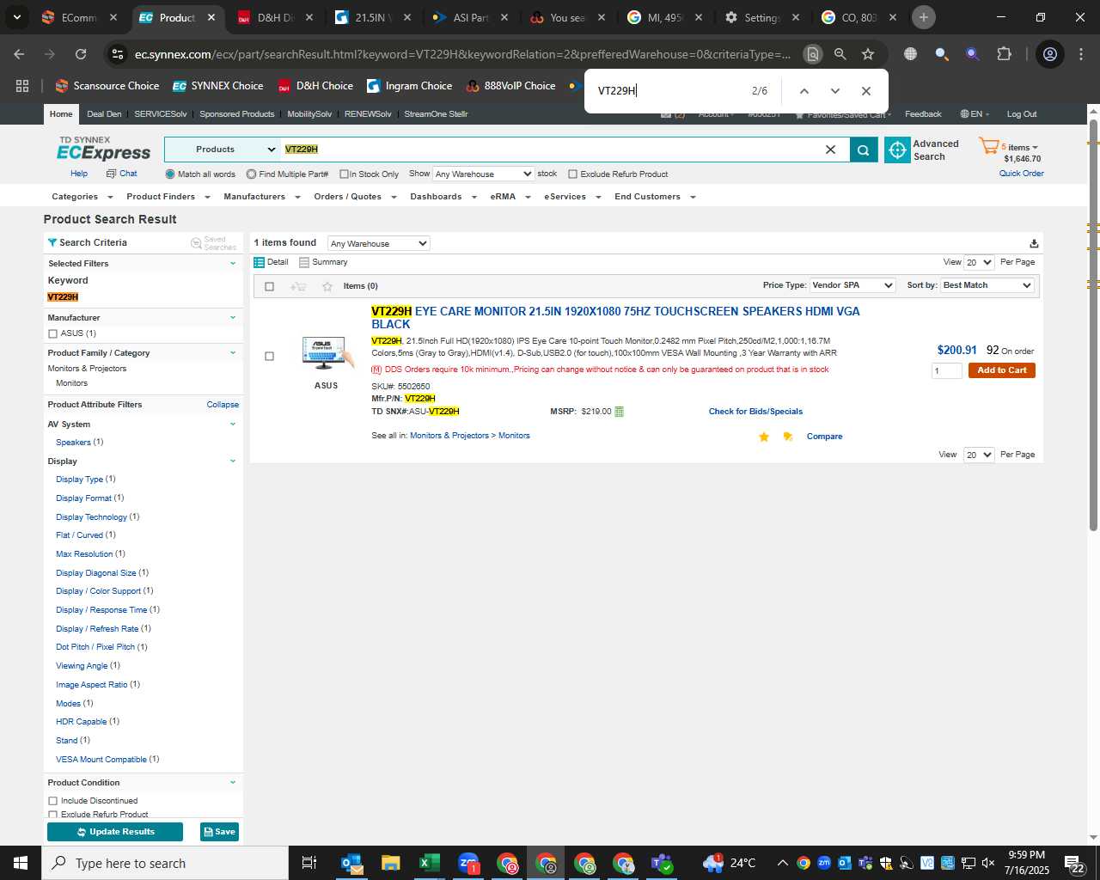Click the browser address bar
Screen dimensions: 1100x880
(x=462, y=54)
